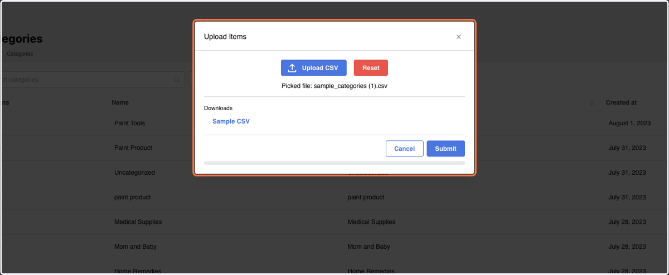Select the Mom and Baby name cell
Screen dimensions: 669x275
(x=135, y=246)
